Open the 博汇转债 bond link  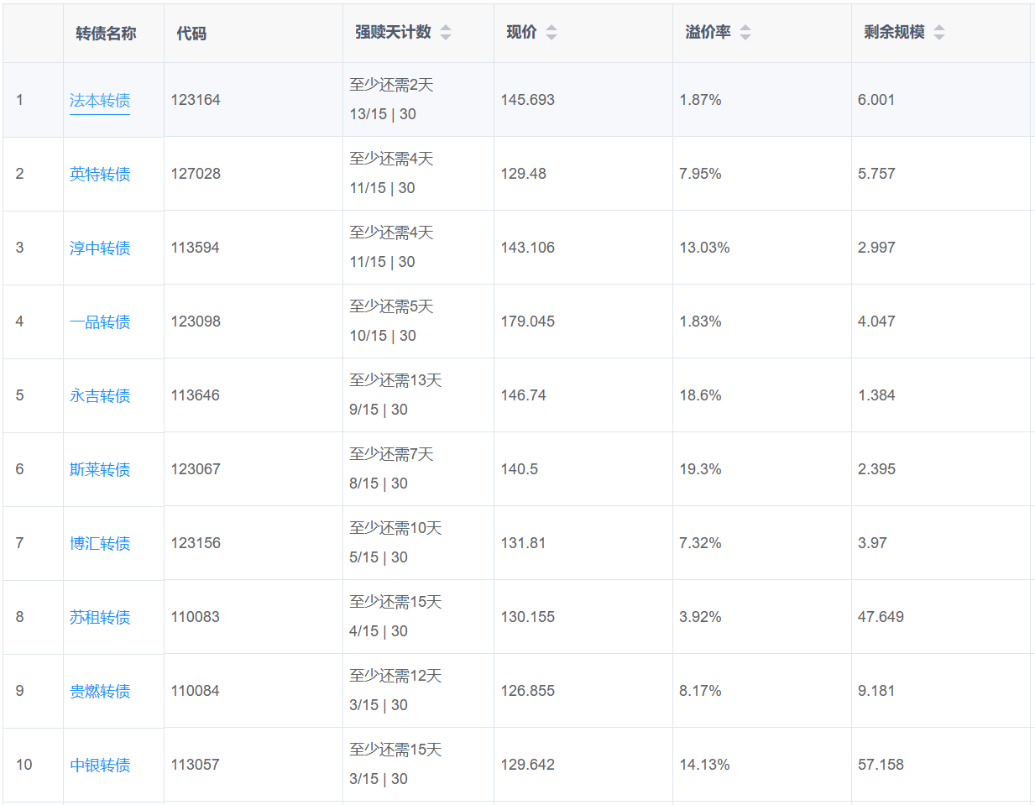tap(100, 544)
